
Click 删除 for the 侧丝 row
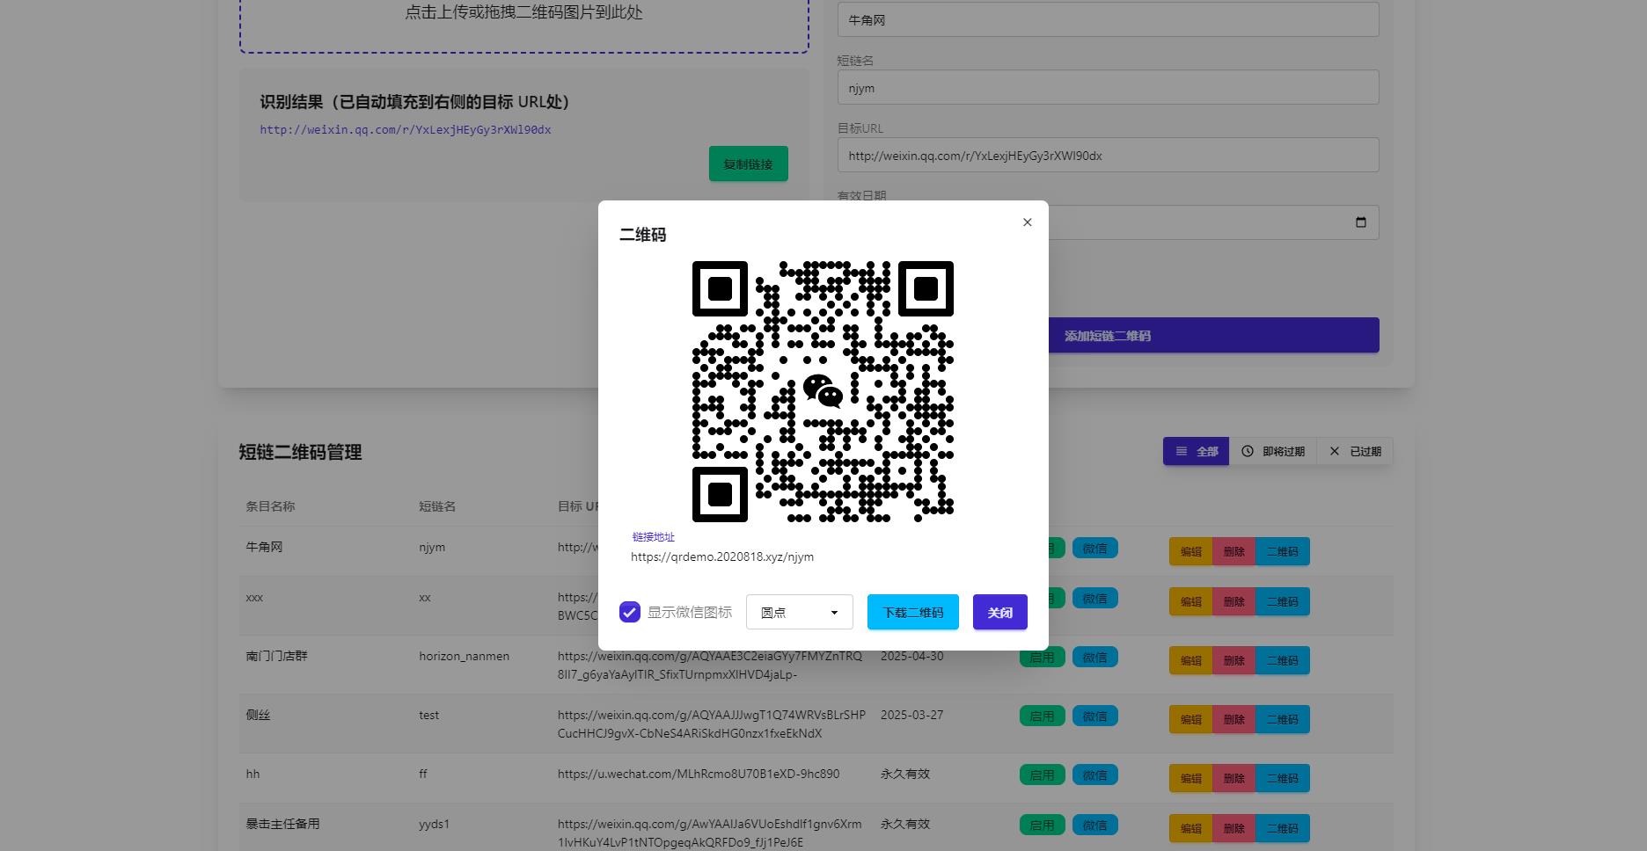click(x=1233, y=719)
